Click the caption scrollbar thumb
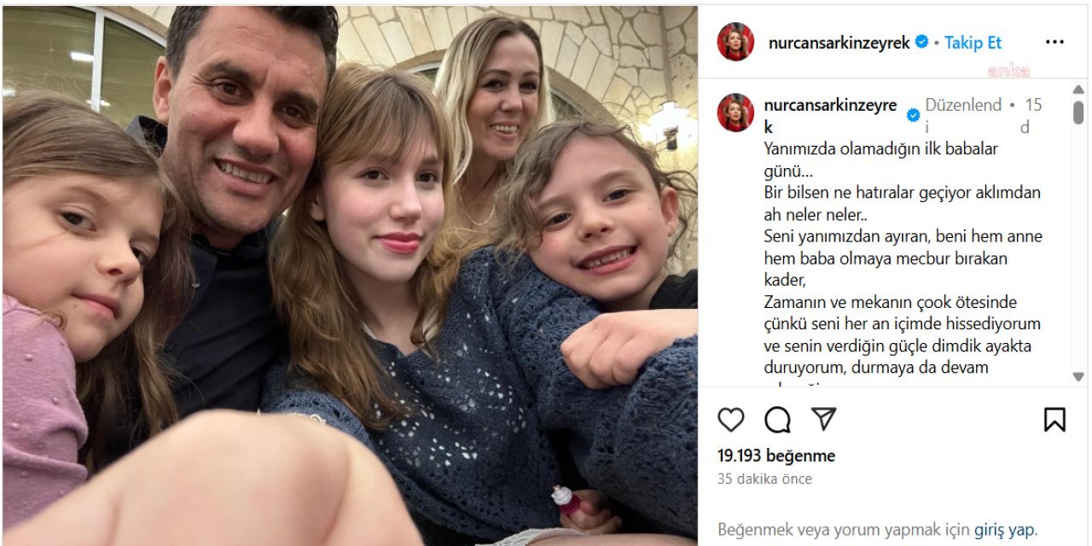The image size is (1092, 546). point(1078,113)
